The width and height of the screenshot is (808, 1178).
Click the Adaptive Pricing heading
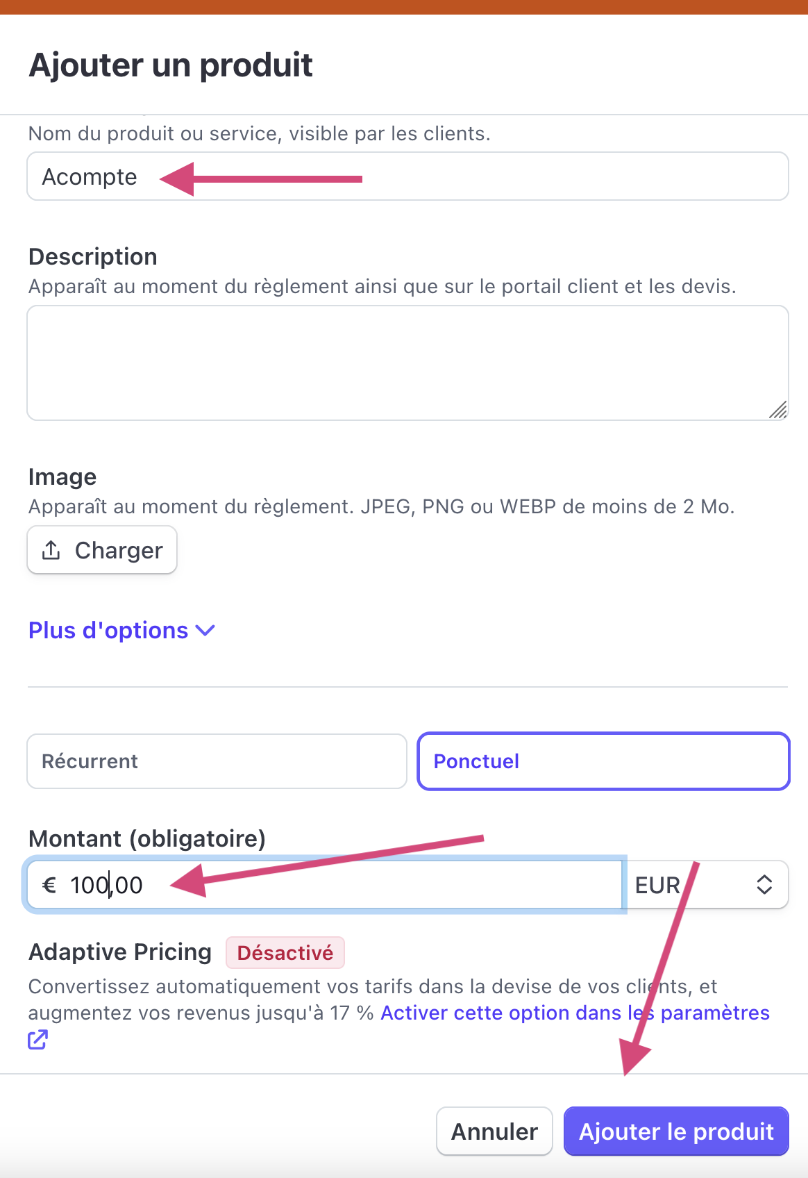[x=120, y=952]
